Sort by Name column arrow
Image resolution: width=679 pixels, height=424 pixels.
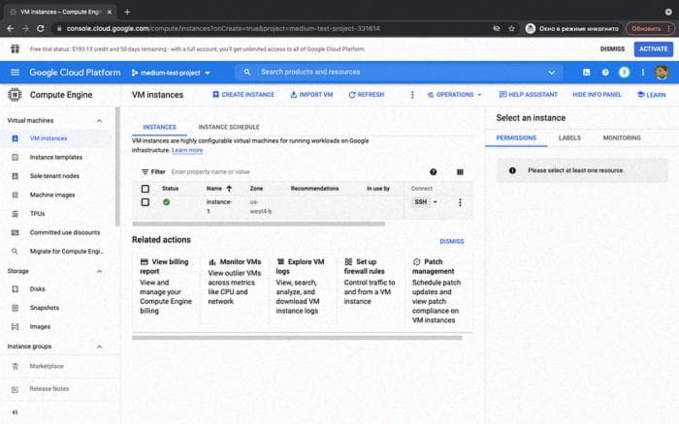click(x=229, y=189)
